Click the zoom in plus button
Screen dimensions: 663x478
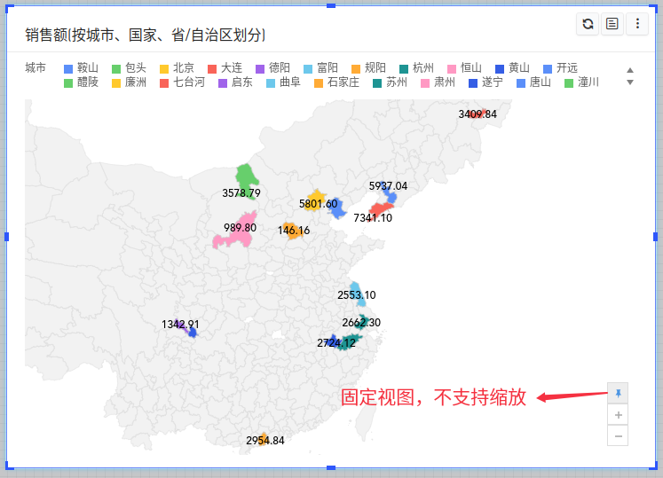pos(618,414)
